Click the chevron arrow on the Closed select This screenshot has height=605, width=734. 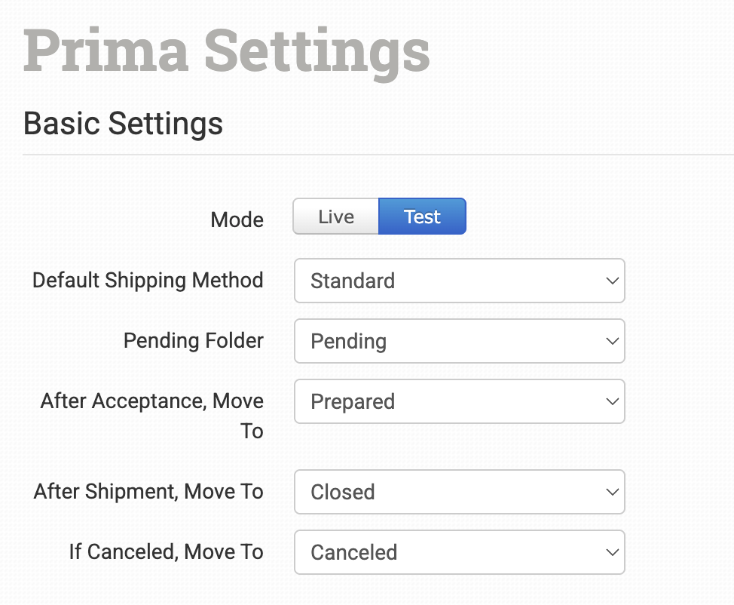click(x=611, y=492)
